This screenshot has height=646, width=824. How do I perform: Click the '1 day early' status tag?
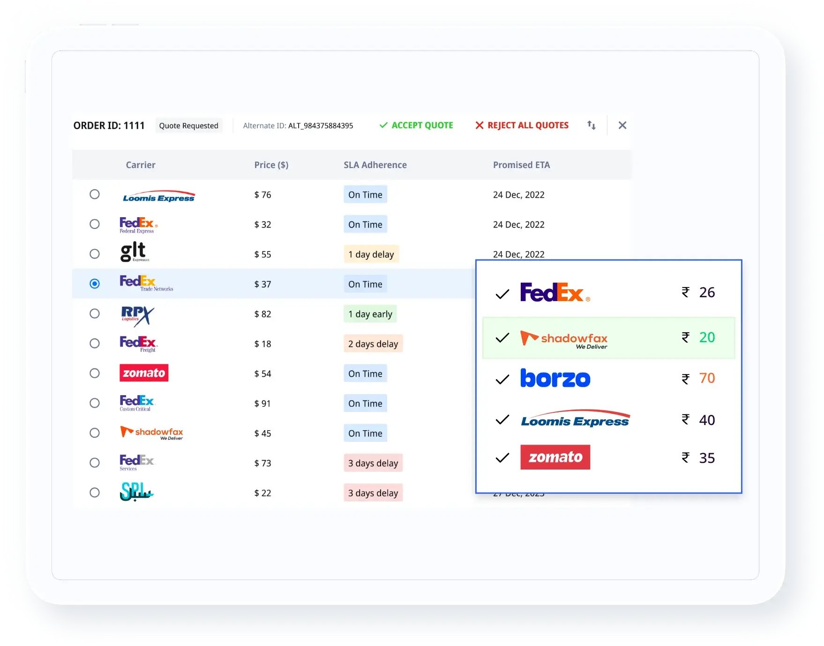coord(370,314)
